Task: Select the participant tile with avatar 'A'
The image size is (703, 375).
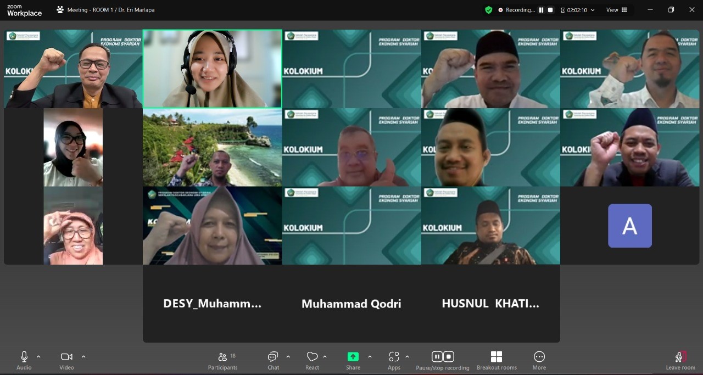Action: pyautogui.click(x=629, y=226)
